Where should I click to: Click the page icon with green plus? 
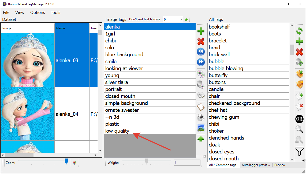(x=299, y=96)
